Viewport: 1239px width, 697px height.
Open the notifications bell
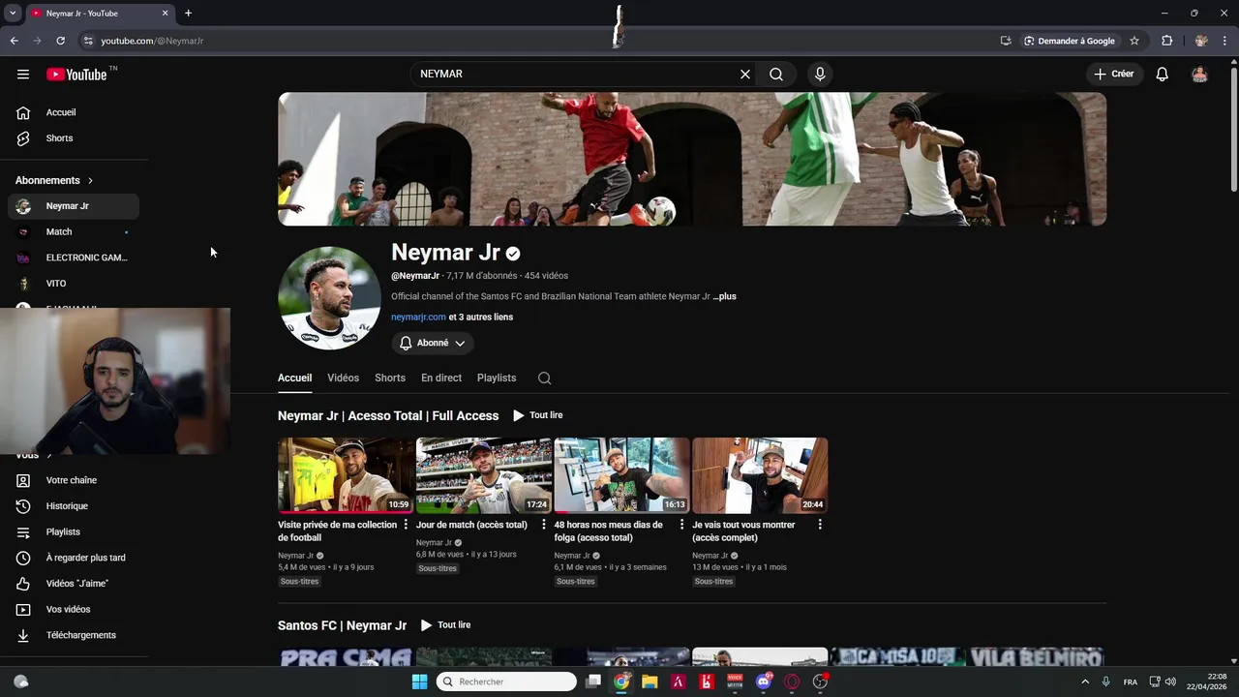pyautogui.click(x=1163, y=75)
